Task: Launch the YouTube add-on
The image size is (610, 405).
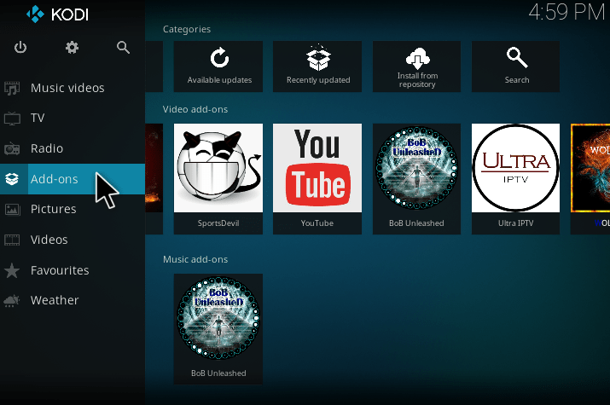Action: [x=317, y=179]
